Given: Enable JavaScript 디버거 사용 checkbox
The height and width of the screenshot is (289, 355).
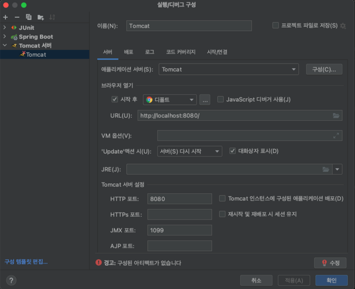Looking at the screenshot, I should [x=221, y=99].
